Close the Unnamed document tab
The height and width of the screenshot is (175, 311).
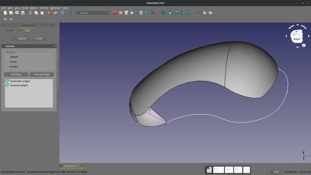(82, 166)
